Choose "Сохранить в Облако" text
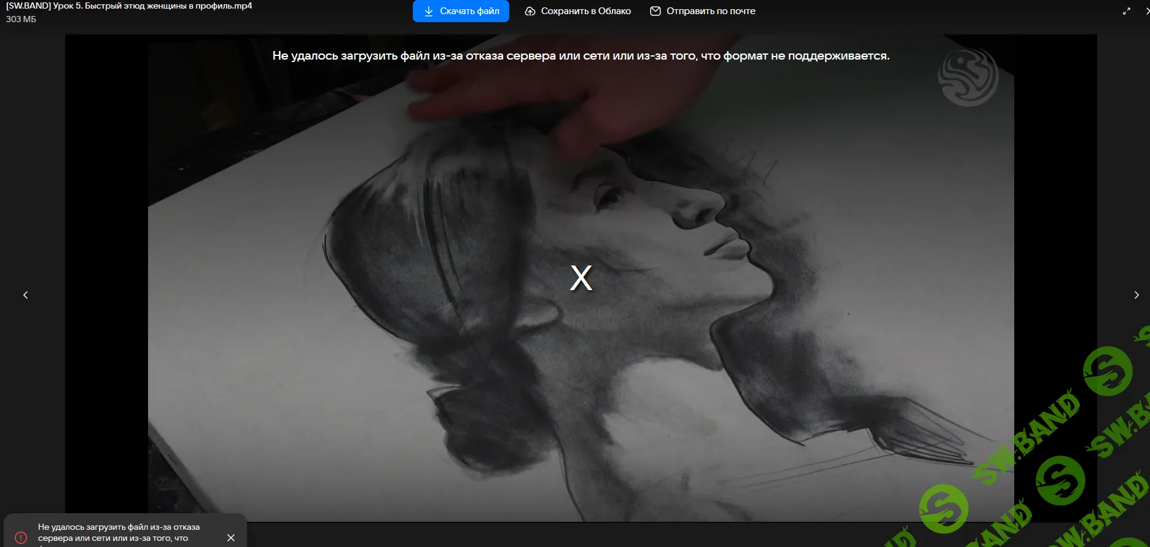This screenshot has width=1150, height=547. (x=585, y=11)
